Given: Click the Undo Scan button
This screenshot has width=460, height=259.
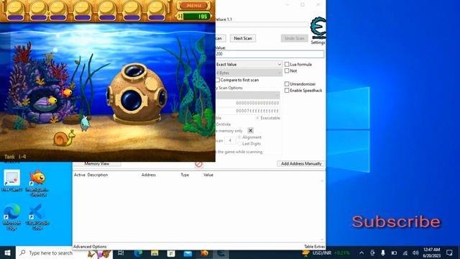Looking at the screenshot, I should pos(295,38).
